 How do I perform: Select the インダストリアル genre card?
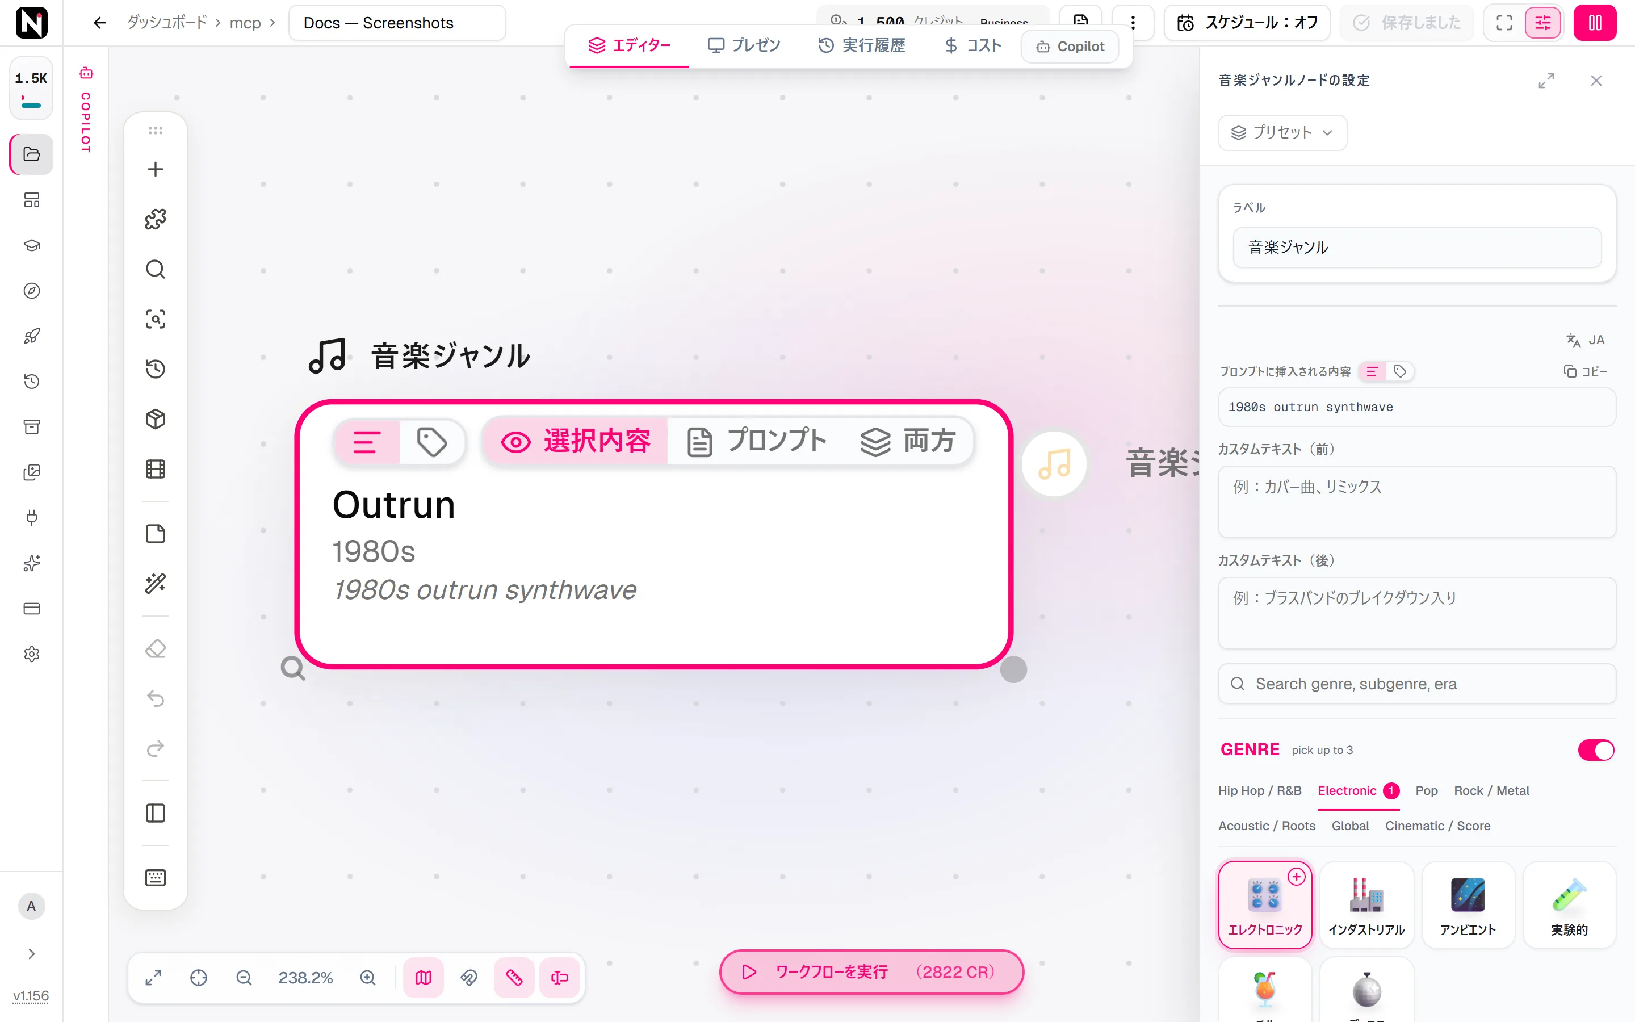click(x=1366, y=905)
